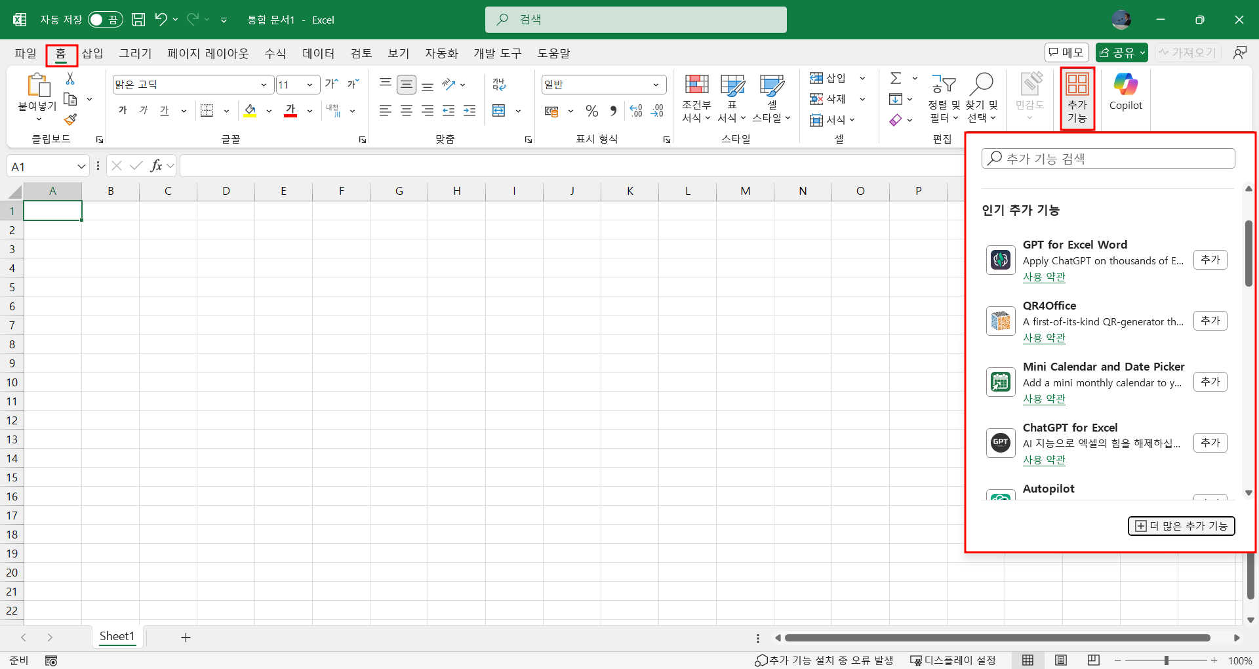Click 추가 button for QR4Office
This screenshot has height=669, width=1259.
pos(1210,321)
